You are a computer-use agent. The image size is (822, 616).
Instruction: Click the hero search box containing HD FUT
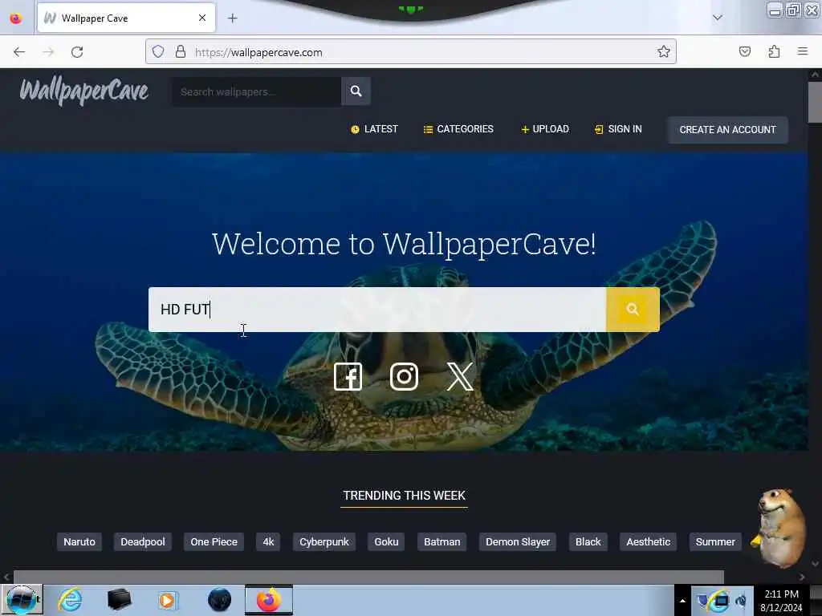pyautogui.click(x=377, y=310)
